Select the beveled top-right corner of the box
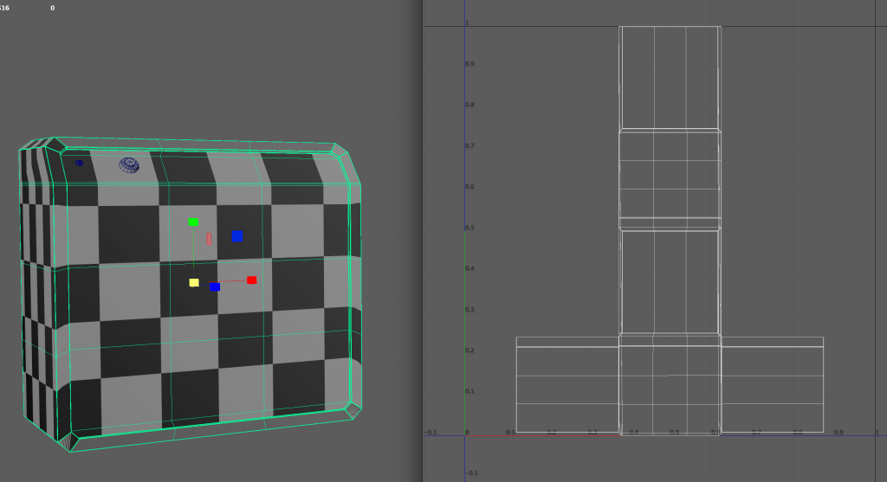The image size is (887, 482). pyautogui.click(x=349, y=166)
